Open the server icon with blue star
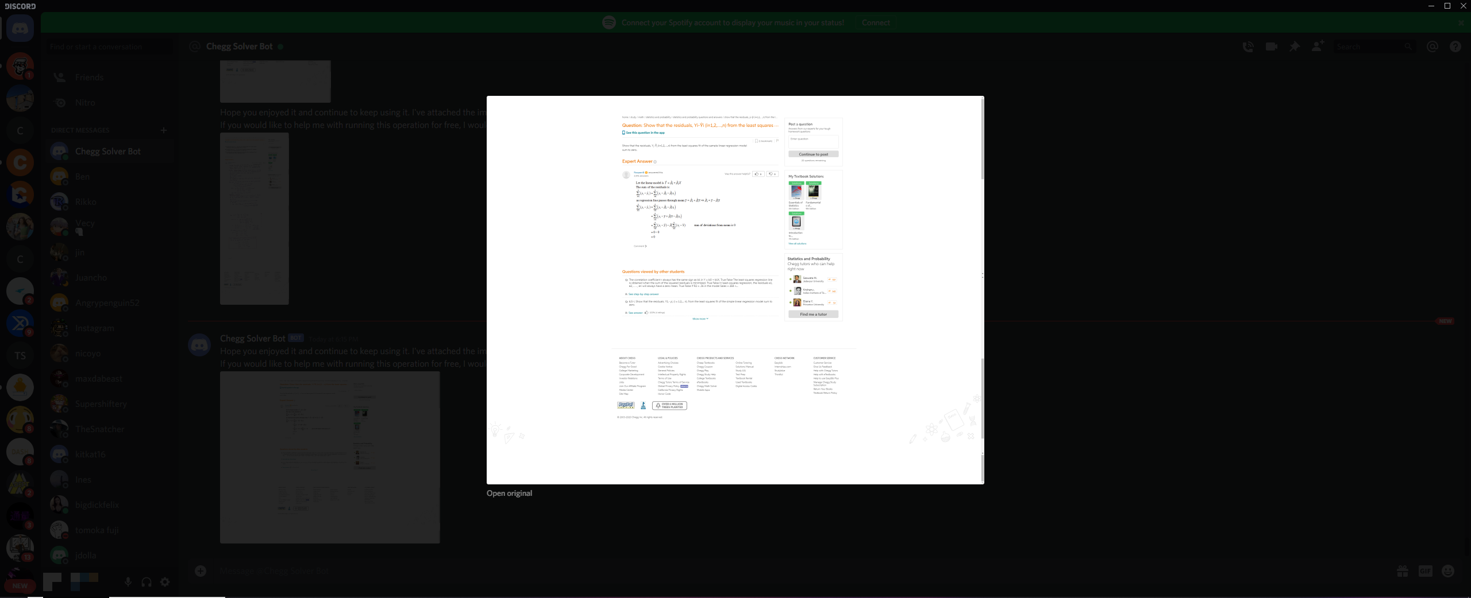1471x598 pixels. [x=20, y=195]
